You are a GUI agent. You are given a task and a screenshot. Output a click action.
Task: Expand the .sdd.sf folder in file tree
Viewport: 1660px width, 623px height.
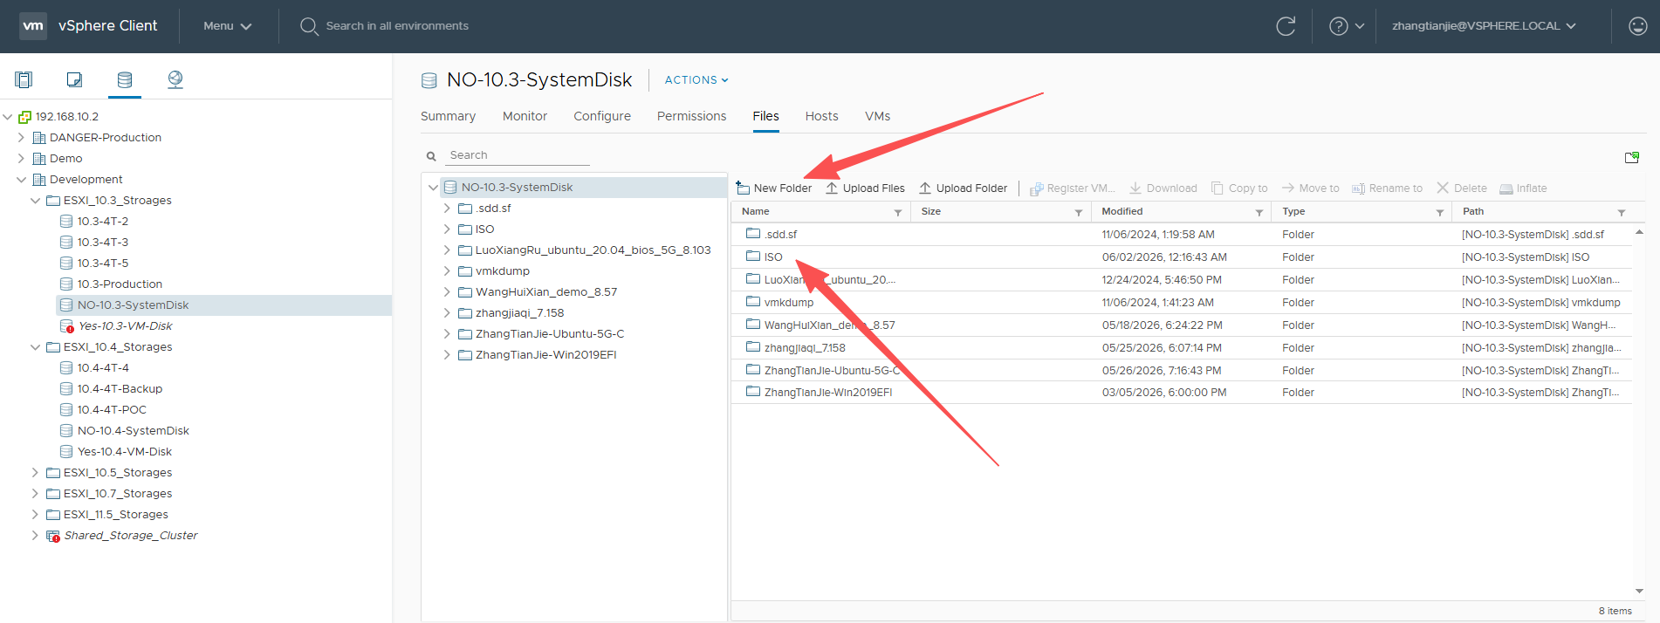point(447,209)
